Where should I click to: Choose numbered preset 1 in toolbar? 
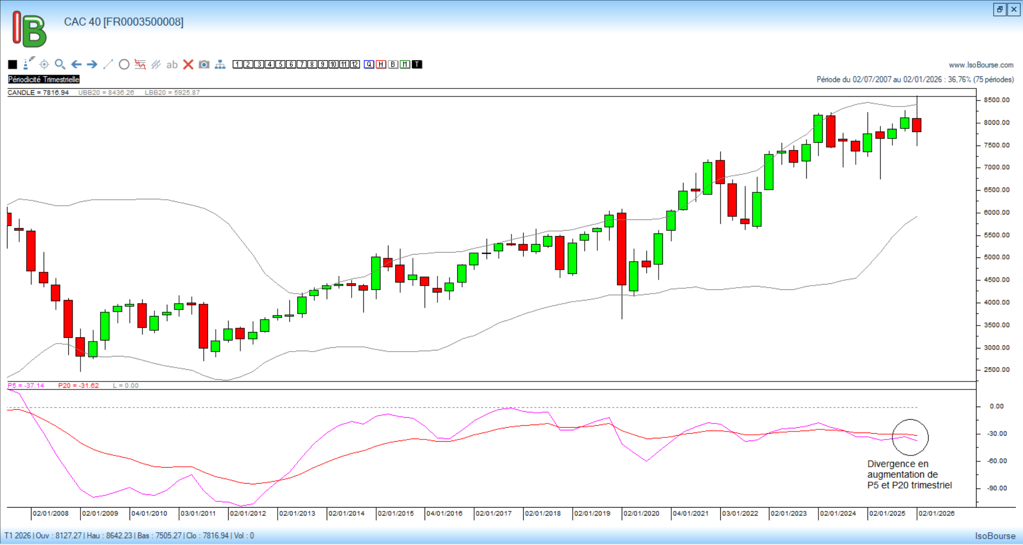238,64
